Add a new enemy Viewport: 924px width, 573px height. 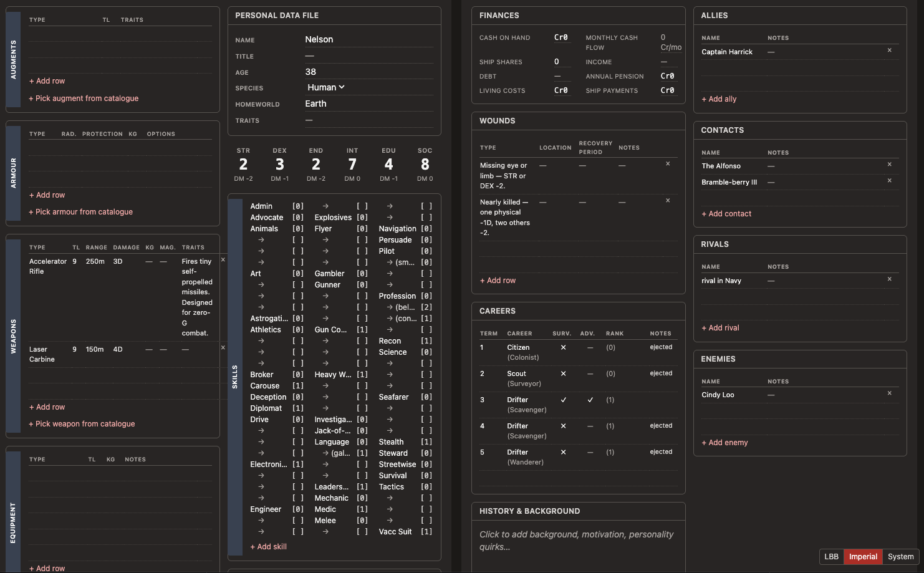(x=724, y=443)
